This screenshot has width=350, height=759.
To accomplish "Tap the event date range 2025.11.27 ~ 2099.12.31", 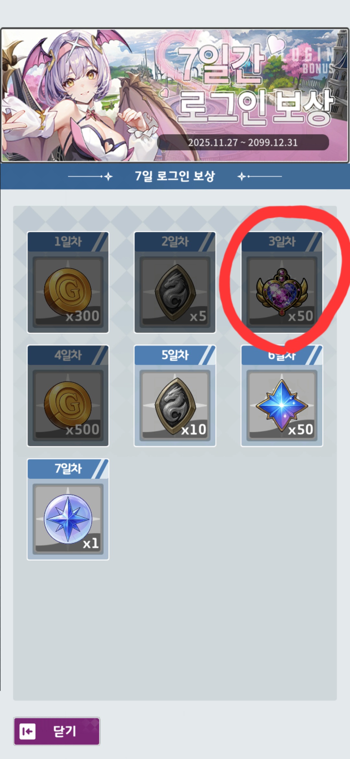I will click(x=243, y=142).
